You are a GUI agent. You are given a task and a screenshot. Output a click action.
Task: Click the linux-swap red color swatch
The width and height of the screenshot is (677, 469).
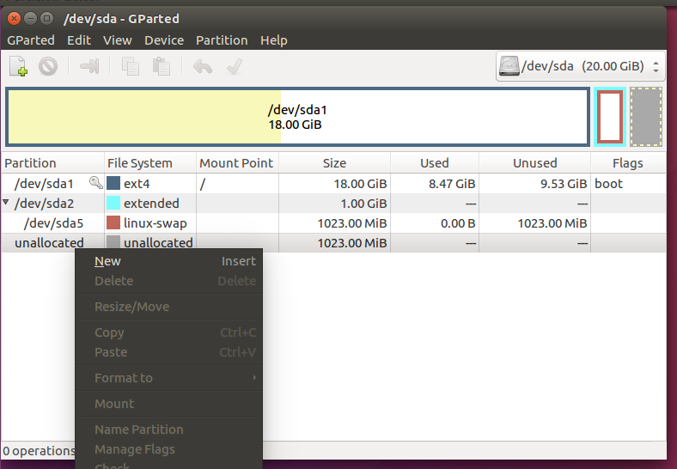113,222
